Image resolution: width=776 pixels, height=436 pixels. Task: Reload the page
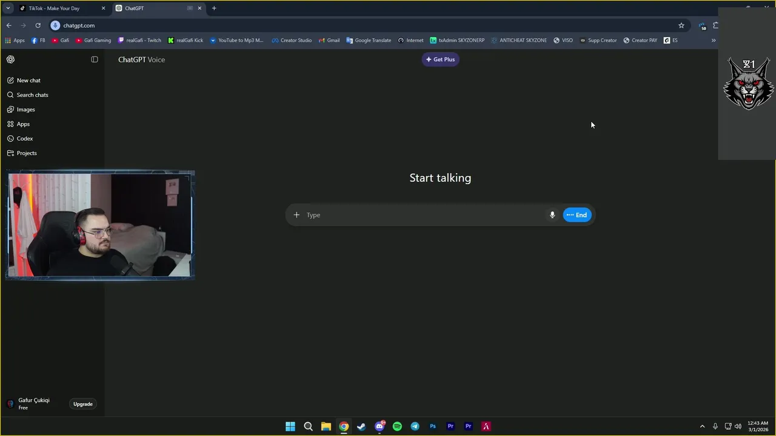click(x=38, y=25)
